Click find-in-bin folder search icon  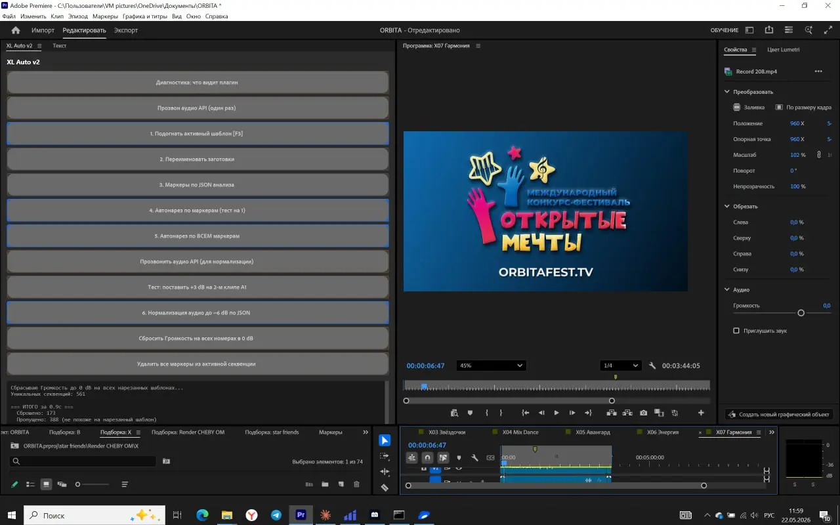tap(166, 461)
